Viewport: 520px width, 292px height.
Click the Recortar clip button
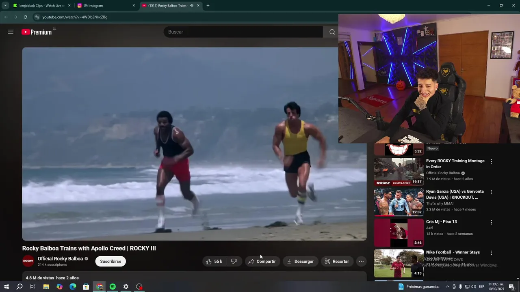click(x=337, y=262)
